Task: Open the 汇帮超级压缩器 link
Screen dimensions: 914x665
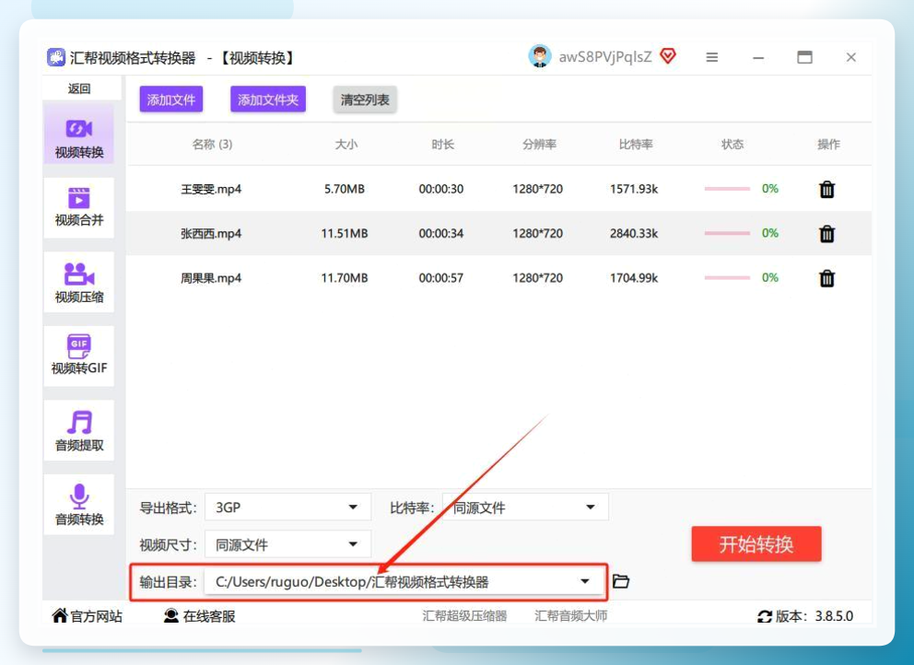Action: [464, 616]
